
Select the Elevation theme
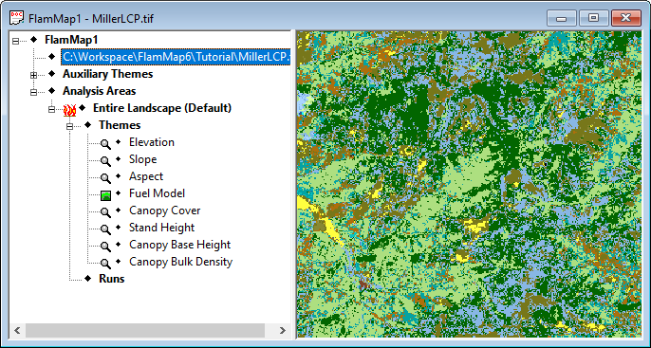pos(152,142)
